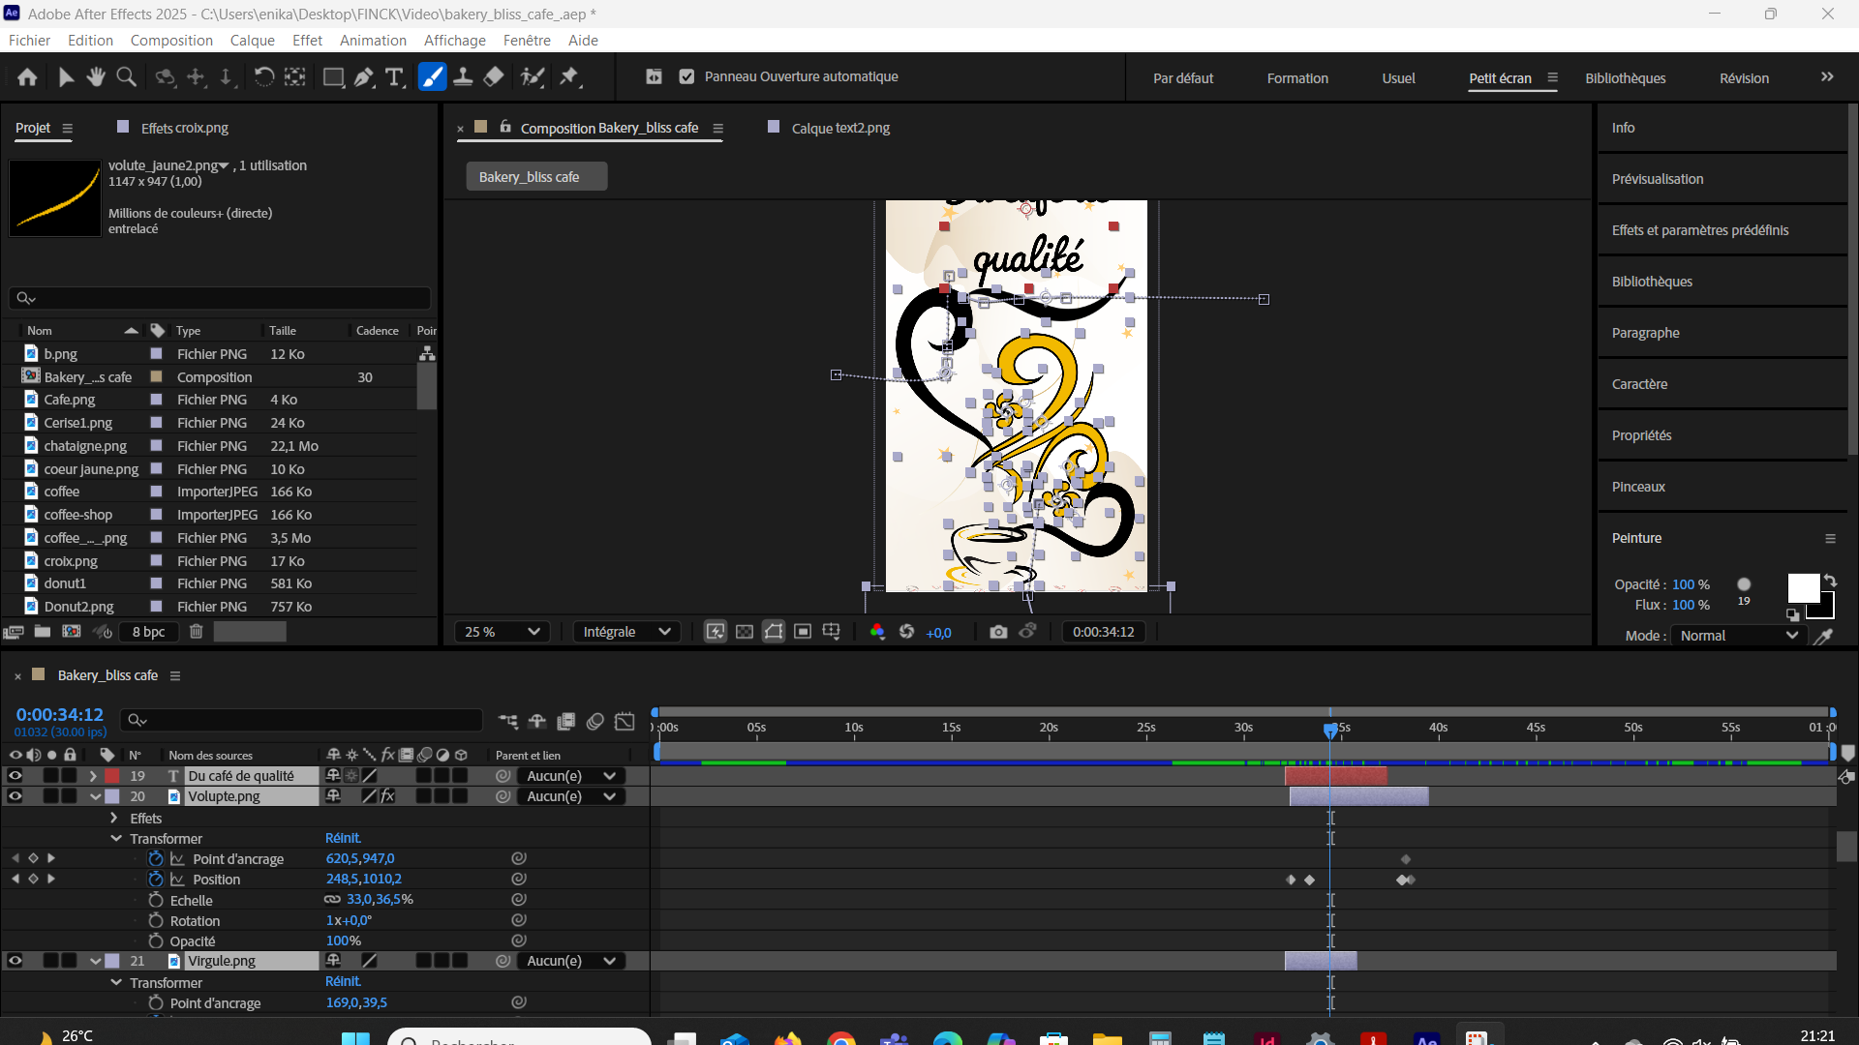Select the Puppet Pin tool
The image size is (1859, 1045).
(x=569, y=77)
